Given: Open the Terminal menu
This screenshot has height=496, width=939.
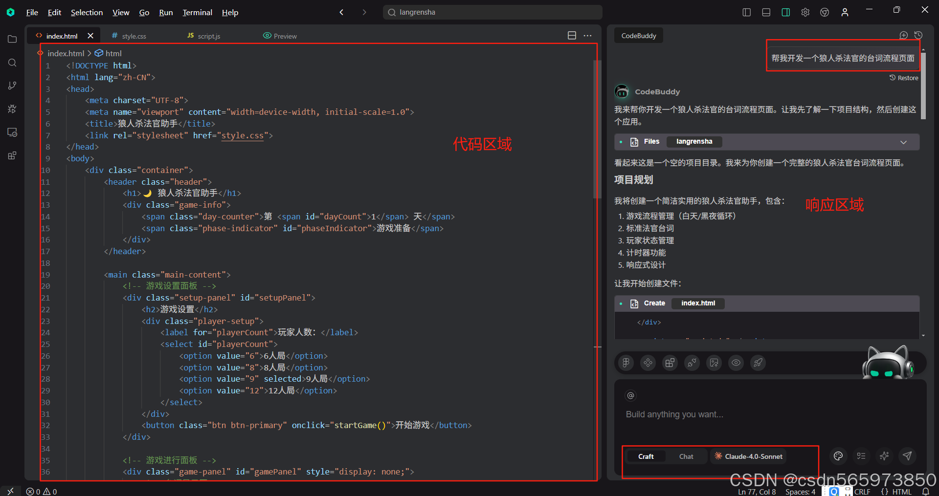Looking at the screenshot, I should (x=197, y=12).
